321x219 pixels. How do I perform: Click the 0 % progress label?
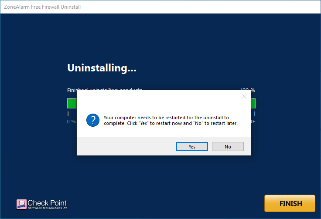(71, 121)
